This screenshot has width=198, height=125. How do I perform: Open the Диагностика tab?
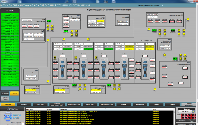click(x=140, y=104)
